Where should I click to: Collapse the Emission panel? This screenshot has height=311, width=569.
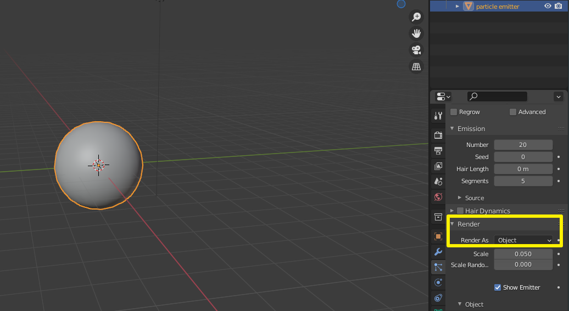452,129
